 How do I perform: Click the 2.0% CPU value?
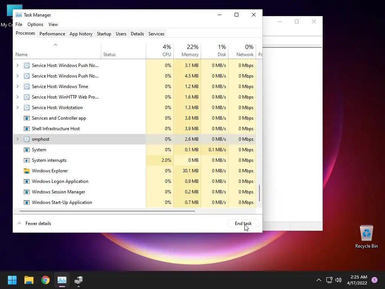pos(166,160)
